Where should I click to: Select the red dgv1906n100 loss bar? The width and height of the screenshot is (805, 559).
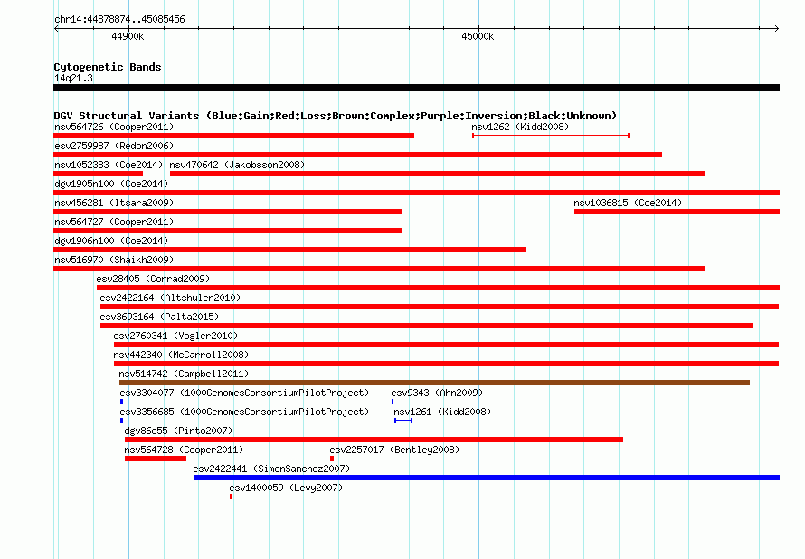[290, 250]
